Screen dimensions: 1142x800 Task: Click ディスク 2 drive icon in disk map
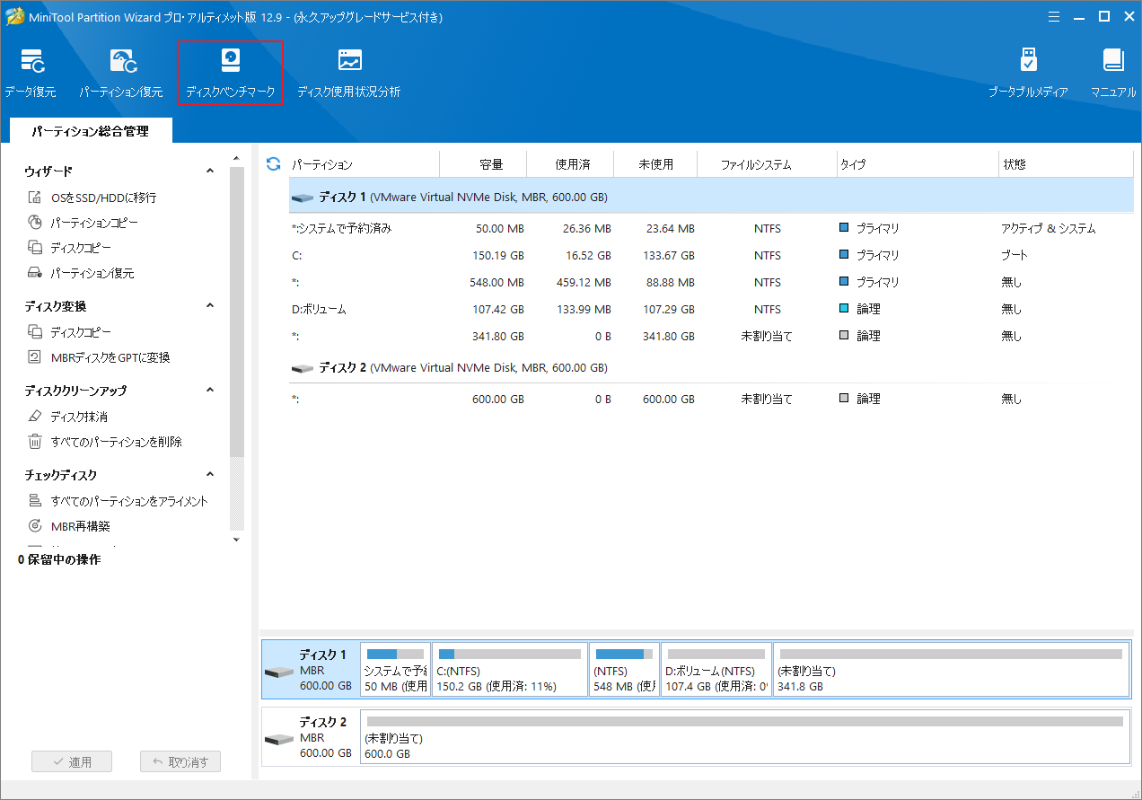coord(279,740)
